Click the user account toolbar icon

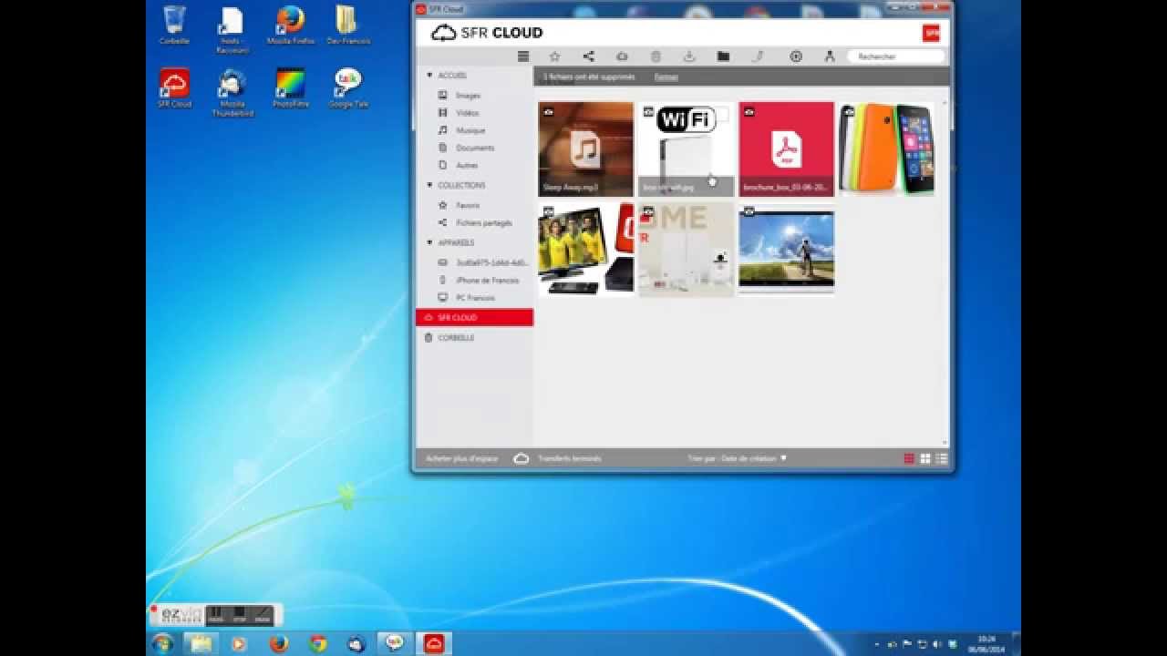829,56
